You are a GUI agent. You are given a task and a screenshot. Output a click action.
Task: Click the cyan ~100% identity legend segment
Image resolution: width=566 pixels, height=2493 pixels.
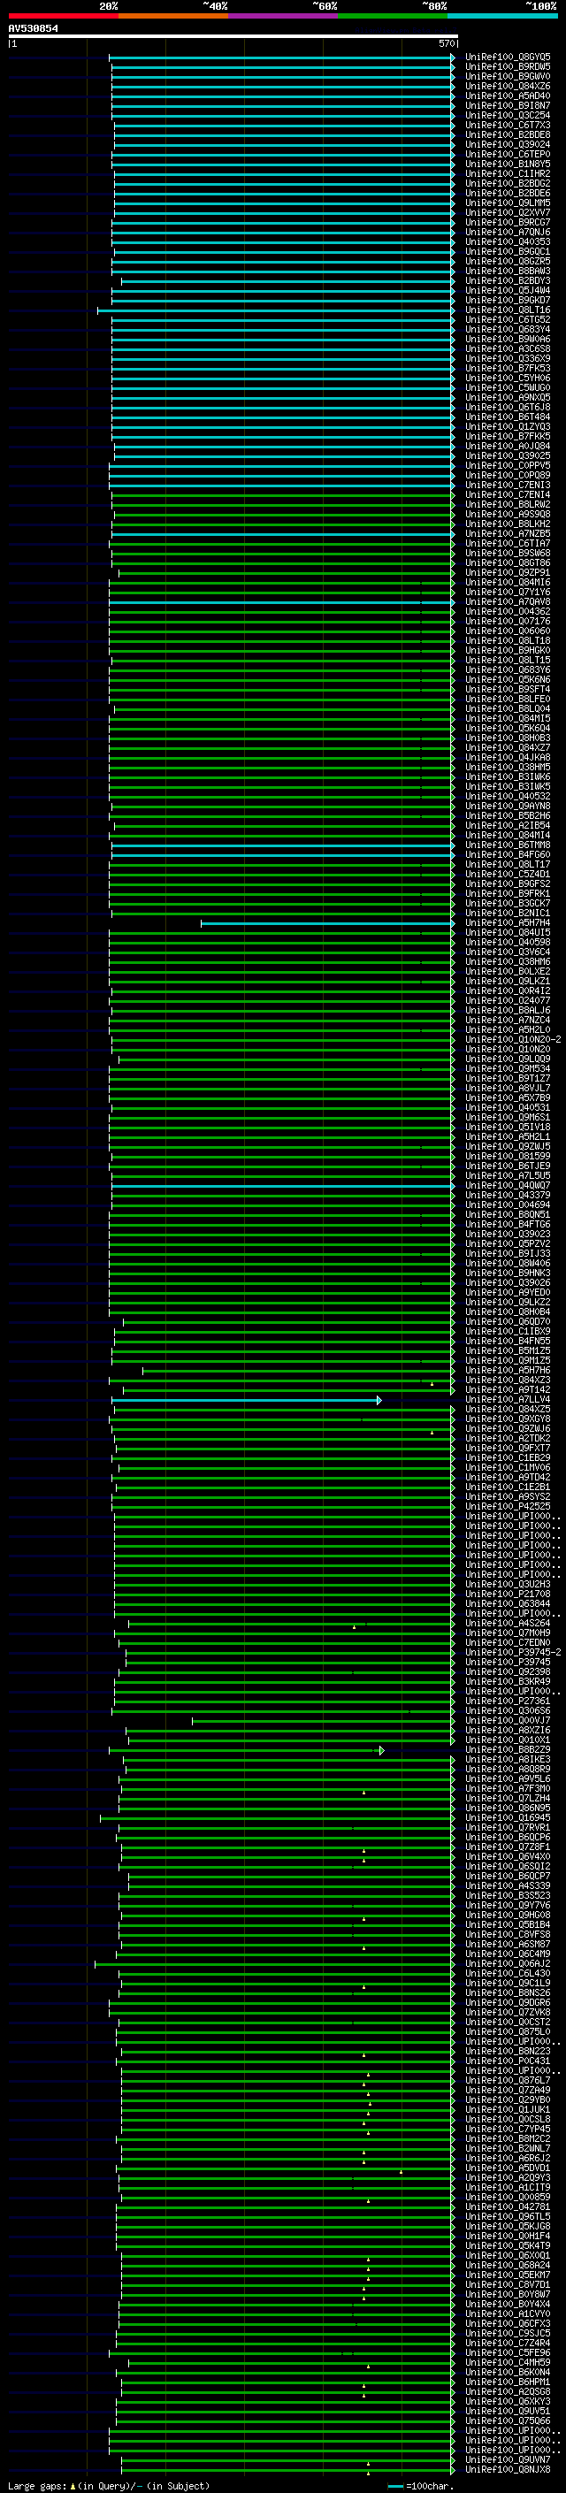point(503,16)
